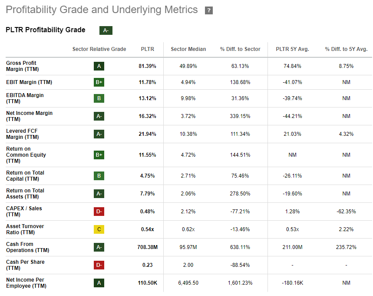Click the % Diff. to Sector column header

240,49
